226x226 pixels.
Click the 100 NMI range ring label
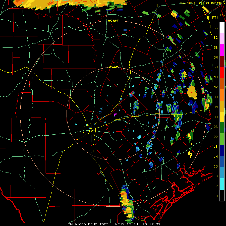pyautogui.click(x=113, y=21)
